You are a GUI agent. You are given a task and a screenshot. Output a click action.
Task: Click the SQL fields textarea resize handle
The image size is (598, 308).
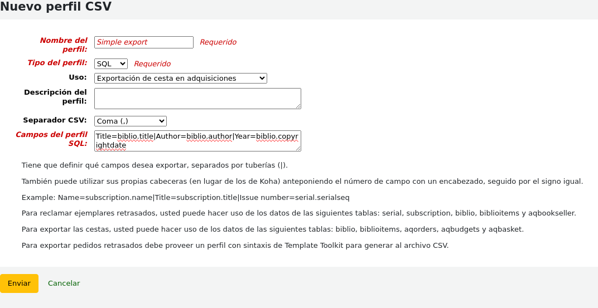click(298, 148)
